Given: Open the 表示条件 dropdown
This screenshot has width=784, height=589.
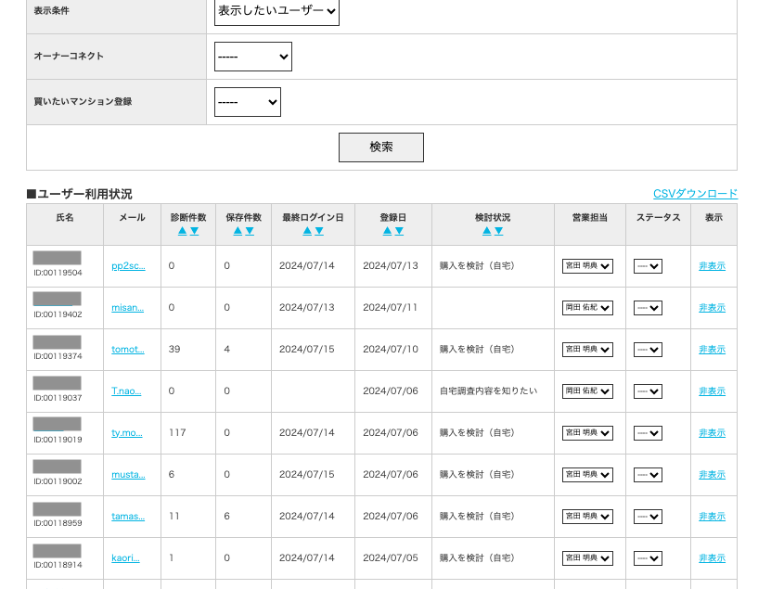Looking at the screenshot, I should coord(276,11).
